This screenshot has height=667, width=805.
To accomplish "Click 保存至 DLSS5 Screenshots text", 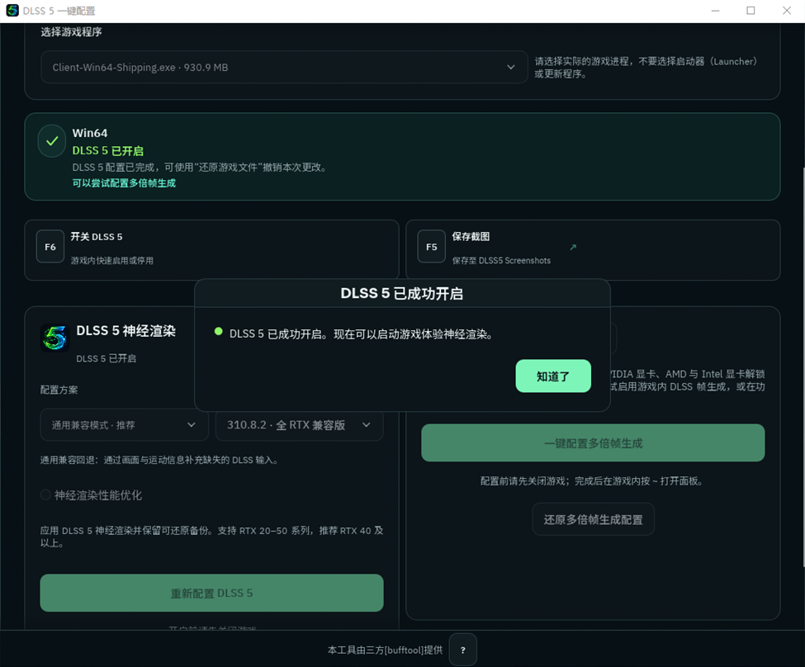I will (501, 261).
